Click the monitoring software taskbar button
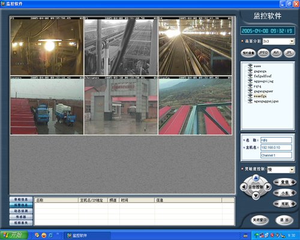The height and width of the screenshot is (240, 300). click(88, 235)
